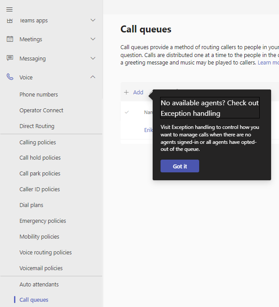This screenshot has height=307, width=279.
Task: Open Voicemail policies page
Action: 41,268
